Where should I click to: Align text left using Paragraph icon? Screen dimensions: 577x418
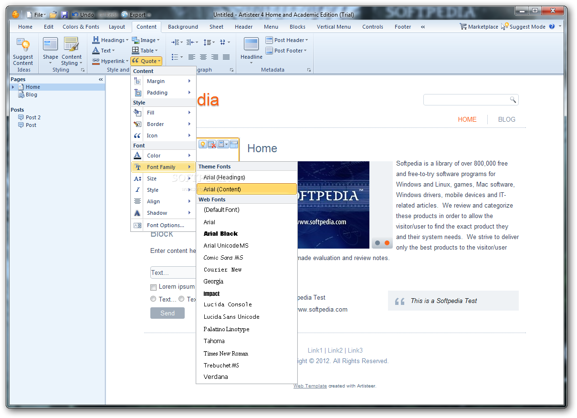(192, 57)
